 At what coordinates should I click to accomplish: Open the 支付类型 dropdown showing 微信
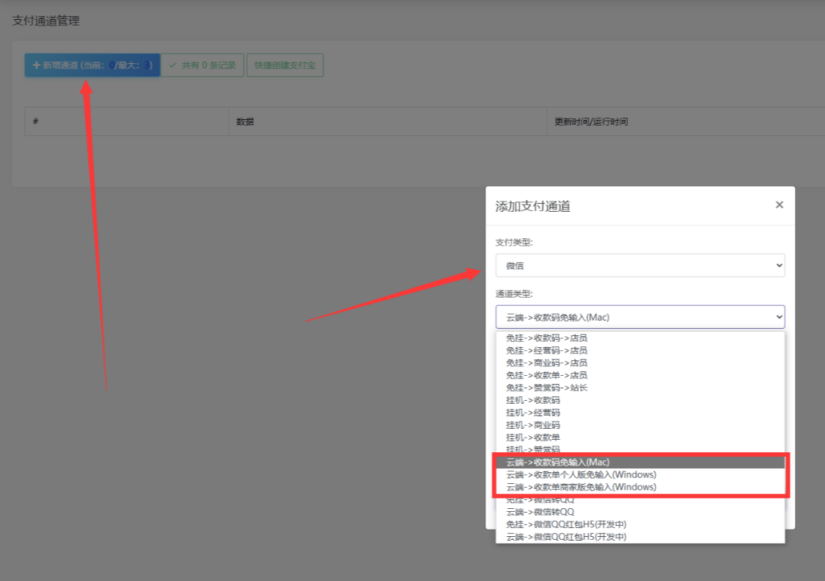coord(640,265)
